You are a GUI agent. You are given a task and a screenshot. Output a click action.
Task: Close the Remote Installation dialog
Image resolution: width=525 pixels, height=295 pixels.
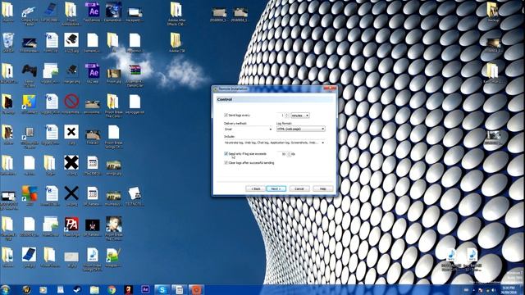330,88
